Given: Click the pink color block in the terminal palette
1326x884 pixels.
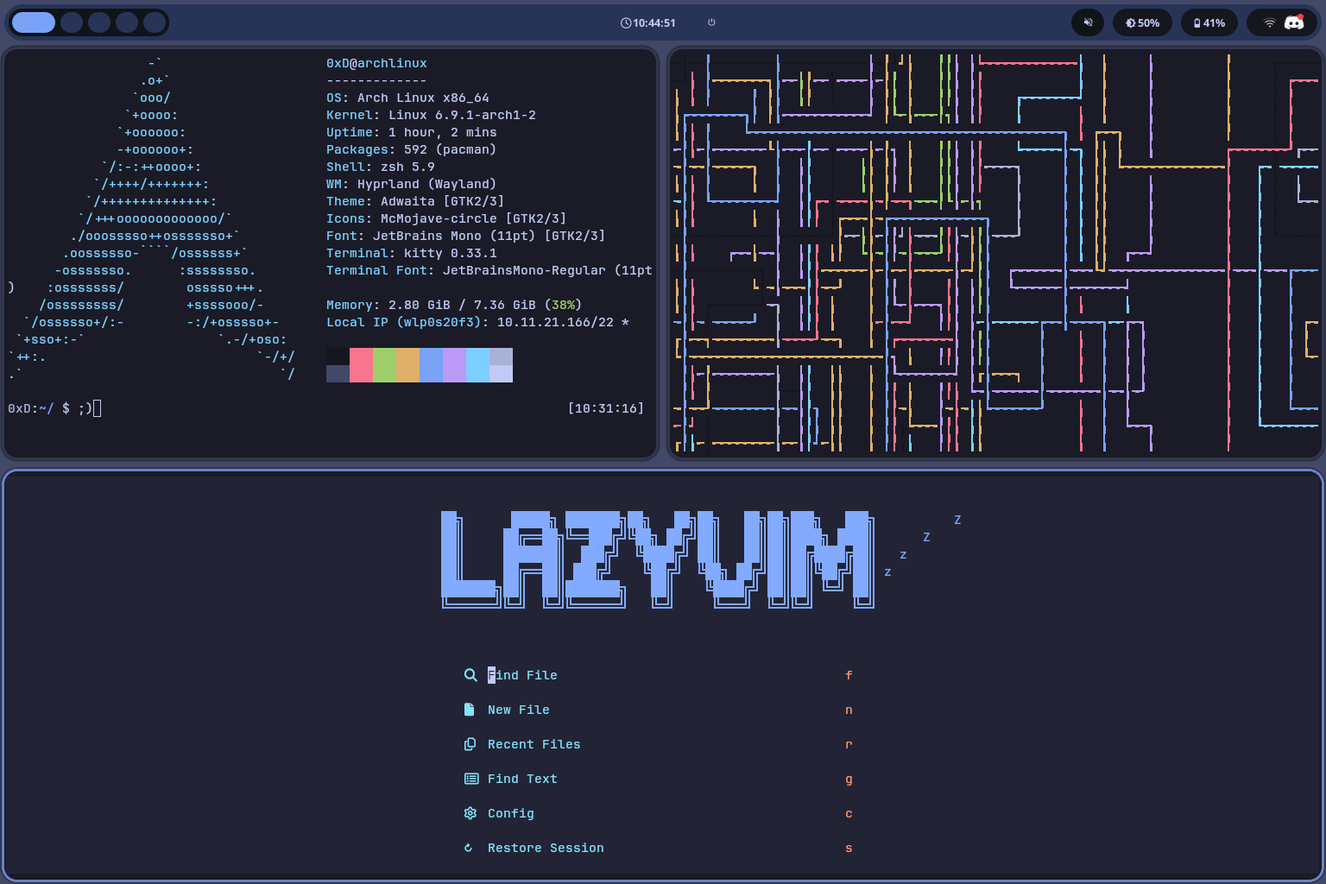Looking at the screenshot, I should 361,365.
